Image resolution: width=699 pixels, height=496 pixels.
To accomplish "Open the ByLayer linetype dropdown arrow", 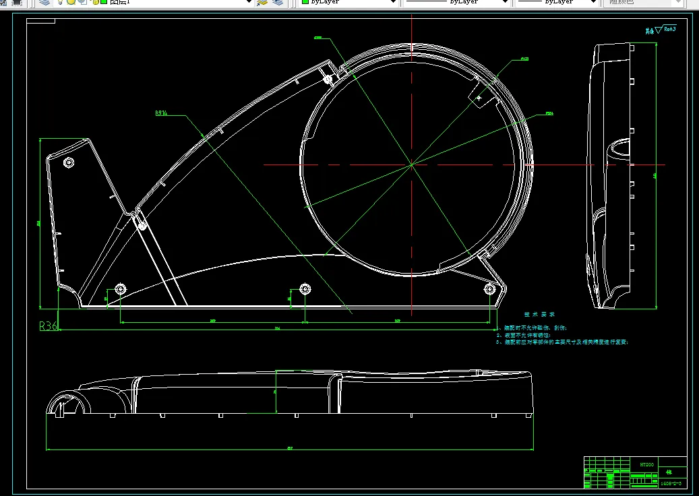I will pyautogui.click(x=505, y=2).
